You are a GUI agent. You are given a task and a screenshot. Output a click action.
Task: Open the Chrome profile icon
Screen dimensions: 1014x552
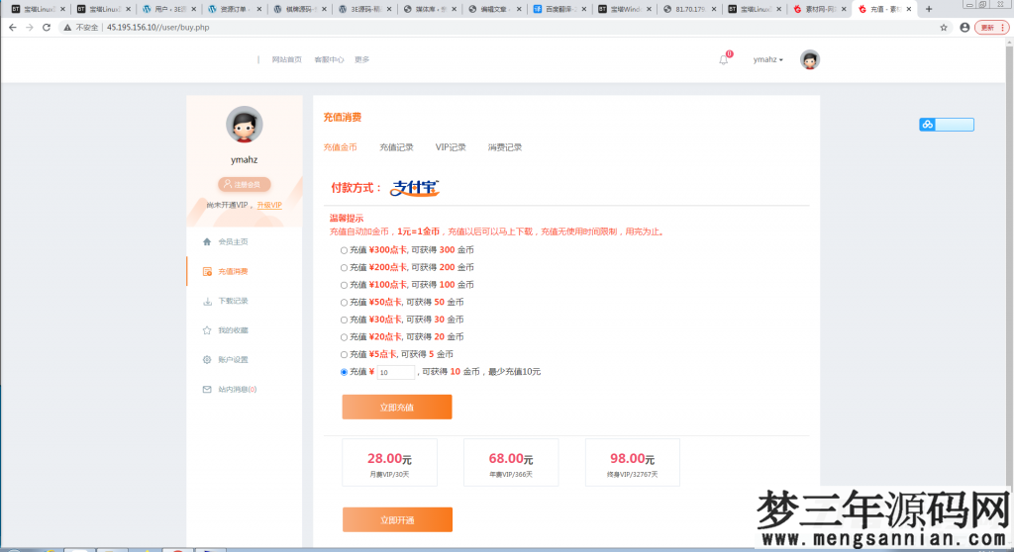(x=964, y=27)
